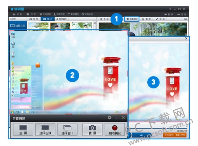Choose the 选择区域 region selection mode

(45, 129)
